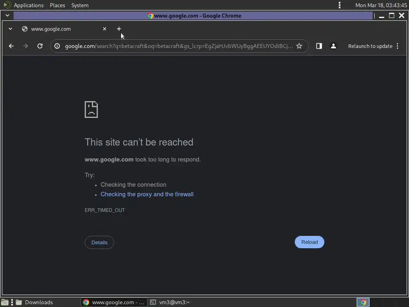Minimize the Chrome window

[381, 16]
